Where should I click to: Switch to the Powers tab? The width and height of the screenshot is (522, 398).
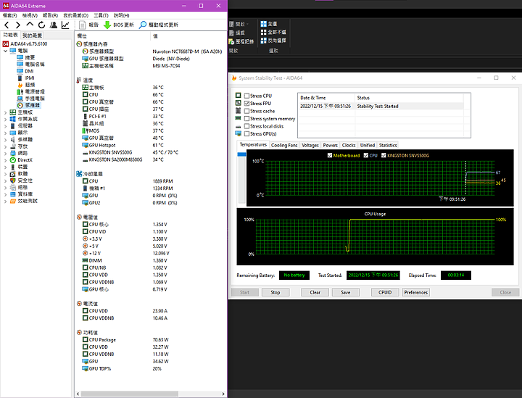coord(331,145)
